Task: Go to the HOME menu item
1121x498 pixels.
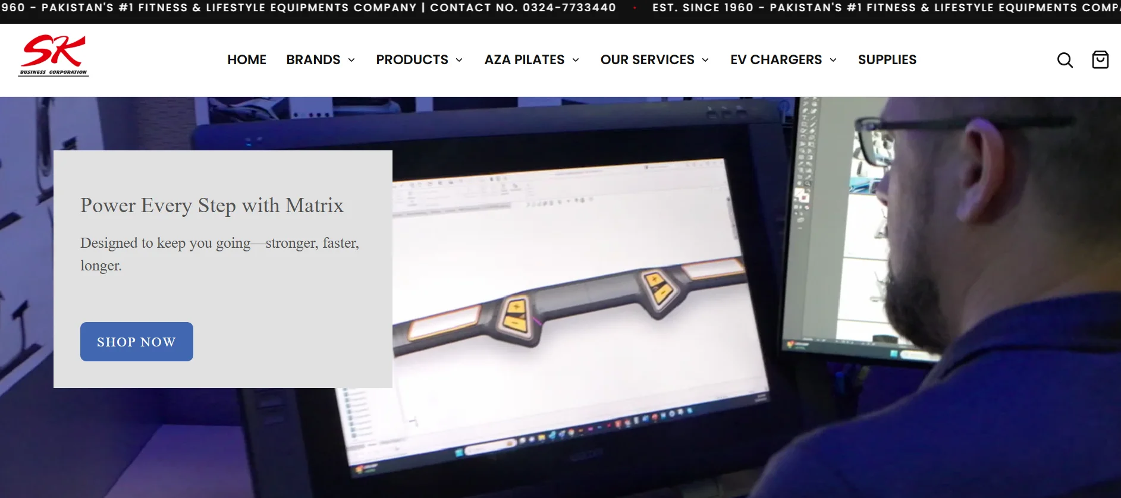Action: tap(247, 59)
